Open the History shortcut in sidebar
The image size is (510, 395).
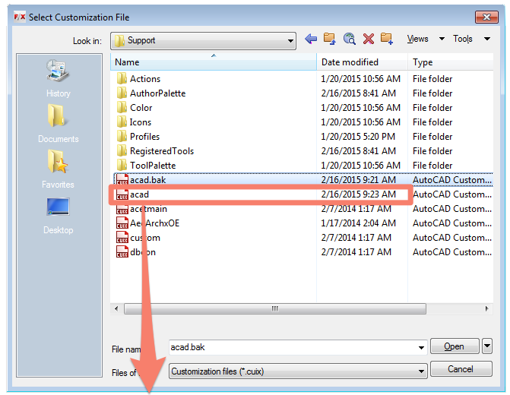pos(59,78)
